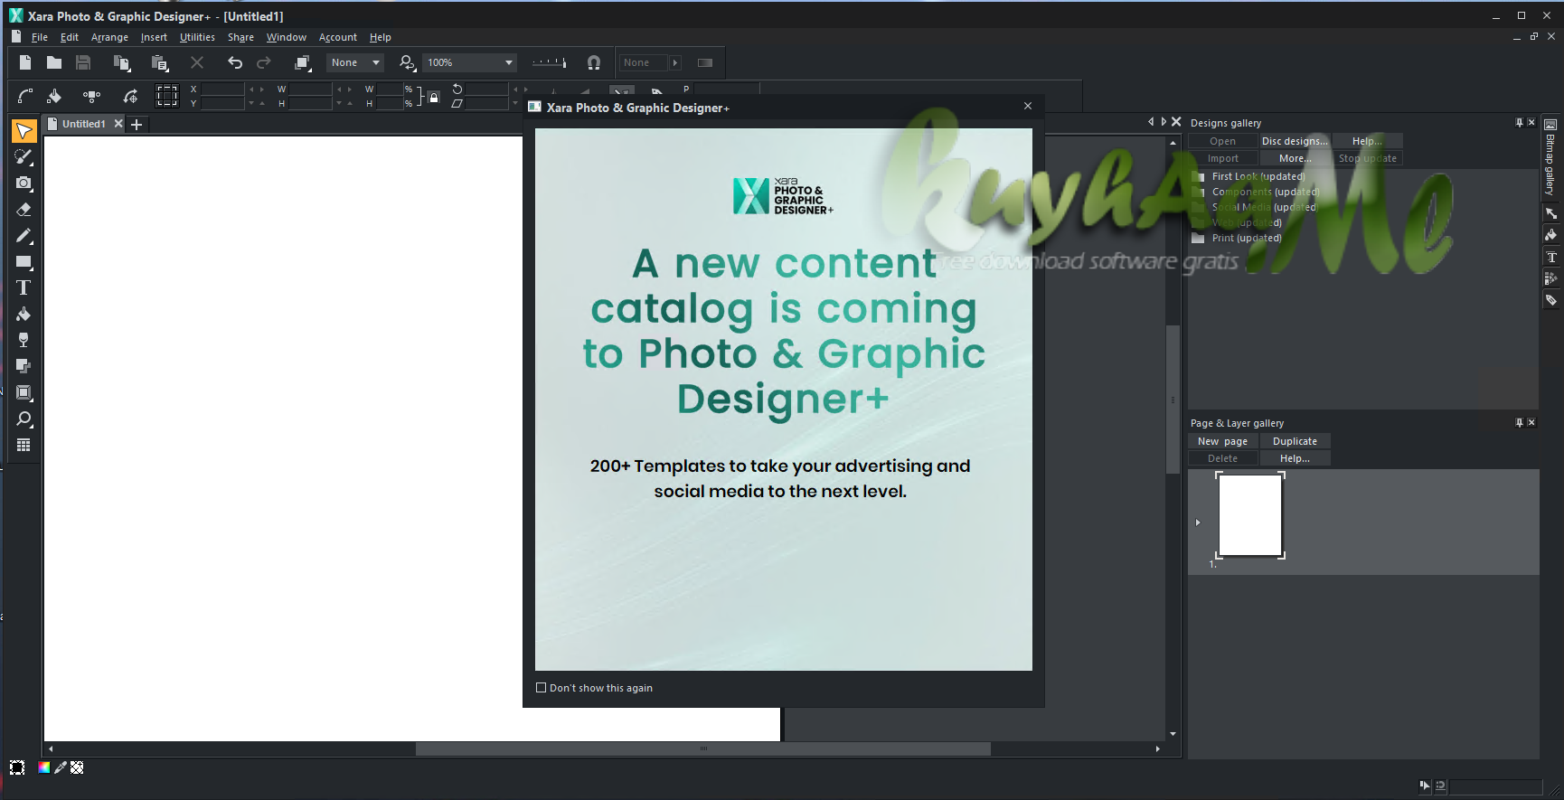
Task: Select the Bevel tool
Action: point(24,392)
